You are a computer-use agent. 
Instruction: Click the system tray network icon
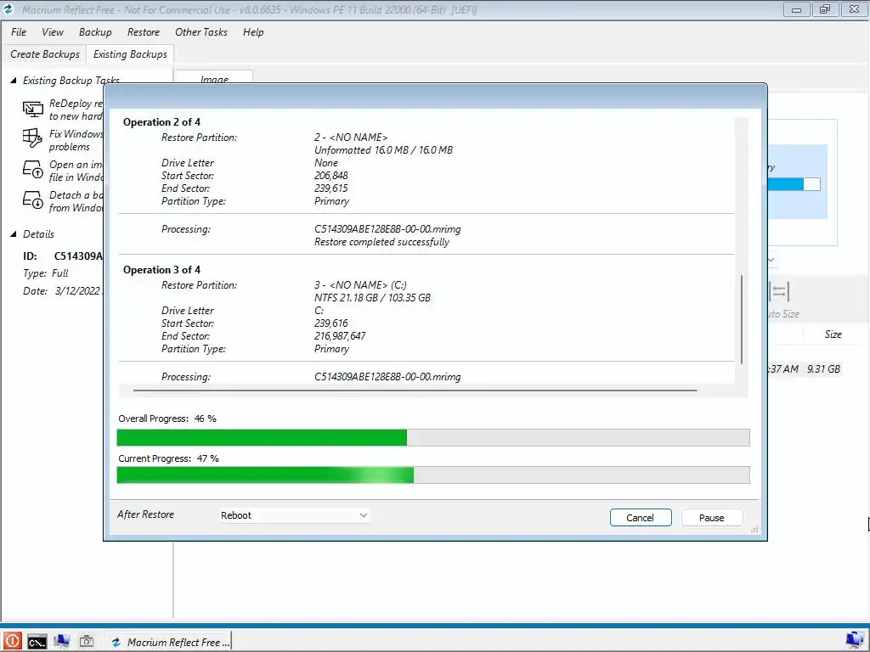(855, 641)
